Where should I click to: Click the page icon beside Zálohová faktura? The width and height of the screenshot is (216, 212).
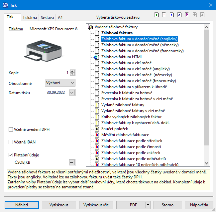[x=97, y=33]
